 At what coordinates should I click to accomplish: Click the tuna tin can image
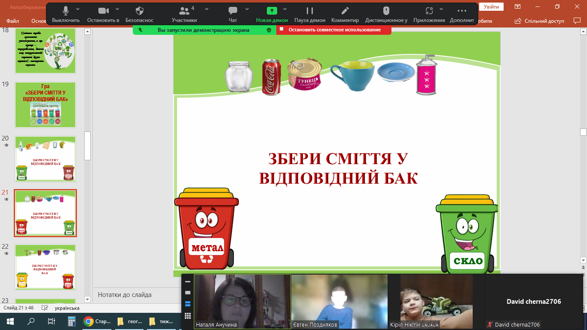tap(305, 74)
